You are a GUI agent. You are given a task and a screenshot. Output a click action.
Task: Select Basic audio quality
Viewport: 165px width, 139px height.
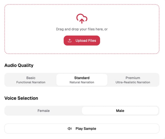(31, 80)
